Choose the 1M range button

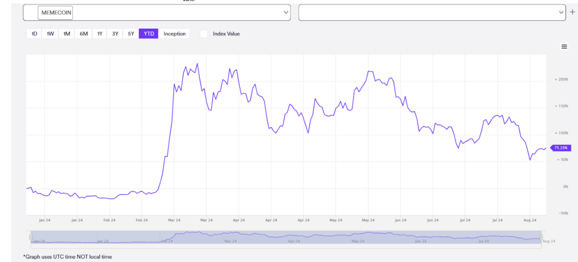point(67,34)
